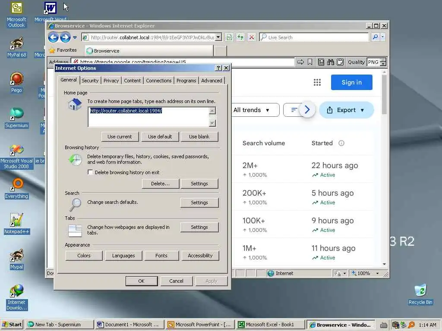The width and height of the screenshot is (442, 331).
Task: Click the binoculars Find icon
Action: 330,62
